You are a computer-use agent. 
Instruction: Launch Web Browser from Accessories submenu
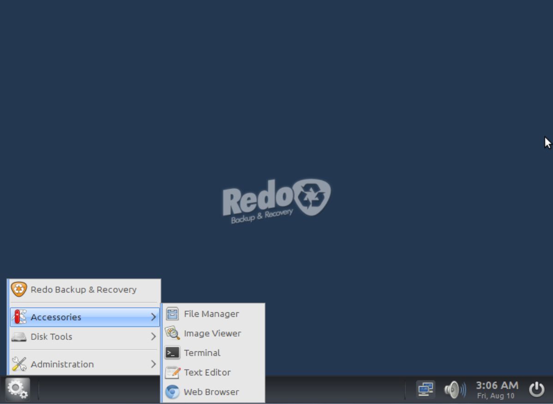213,392
